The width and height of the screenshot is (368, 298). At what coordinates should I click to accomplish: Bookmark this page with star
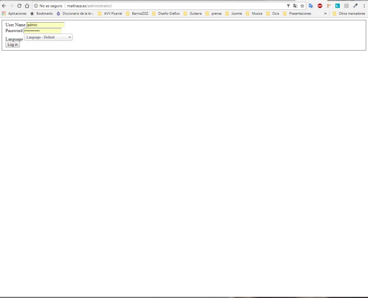302,6
